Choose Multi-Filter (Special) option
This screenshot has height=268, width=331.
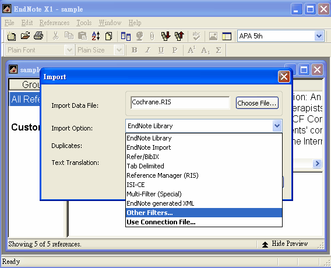point(204,194)
